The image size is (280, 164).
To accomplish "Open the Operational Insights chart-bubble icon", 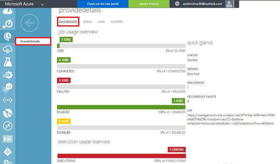I will tap(7, 88).
